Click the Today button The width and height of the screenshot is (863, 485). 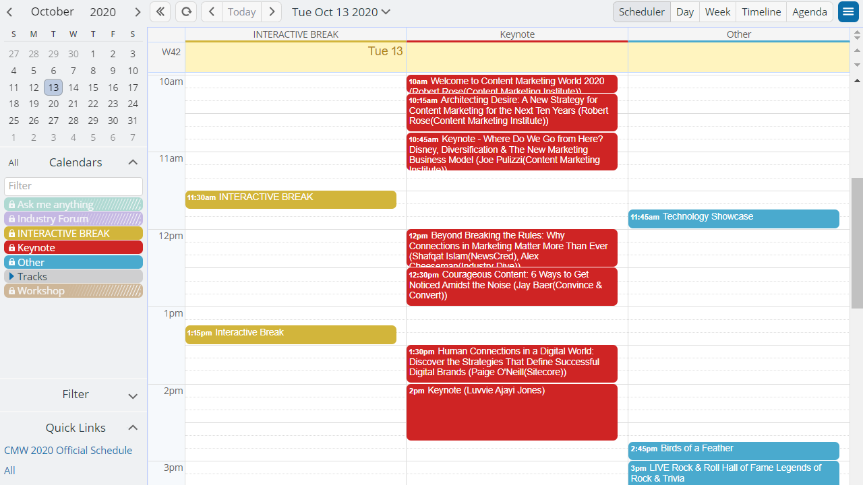(x=241, y=11)
